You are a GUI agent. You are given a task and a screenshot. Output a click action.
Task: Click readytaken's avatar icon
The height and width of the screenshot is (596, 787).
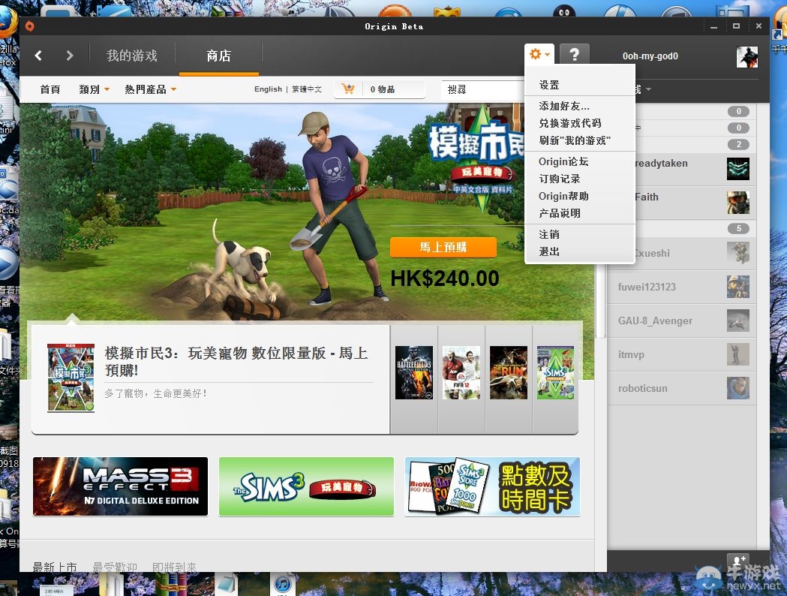click(737, 169)
